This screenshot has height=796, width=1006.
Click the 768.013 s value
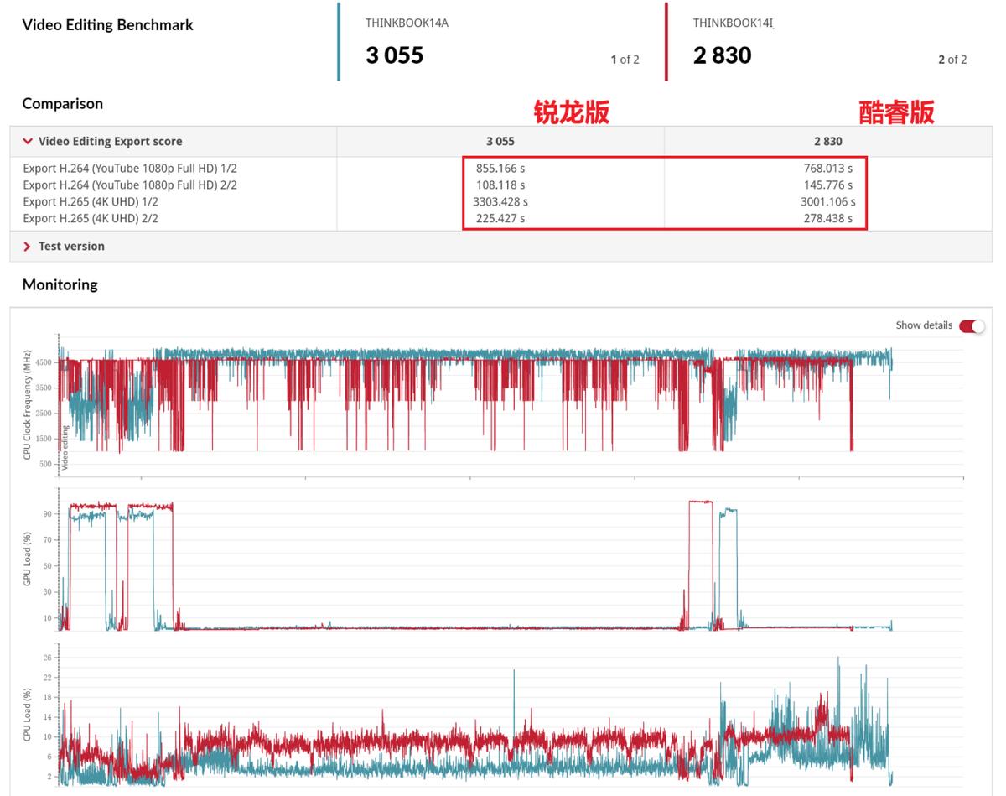tap(828, 169)
